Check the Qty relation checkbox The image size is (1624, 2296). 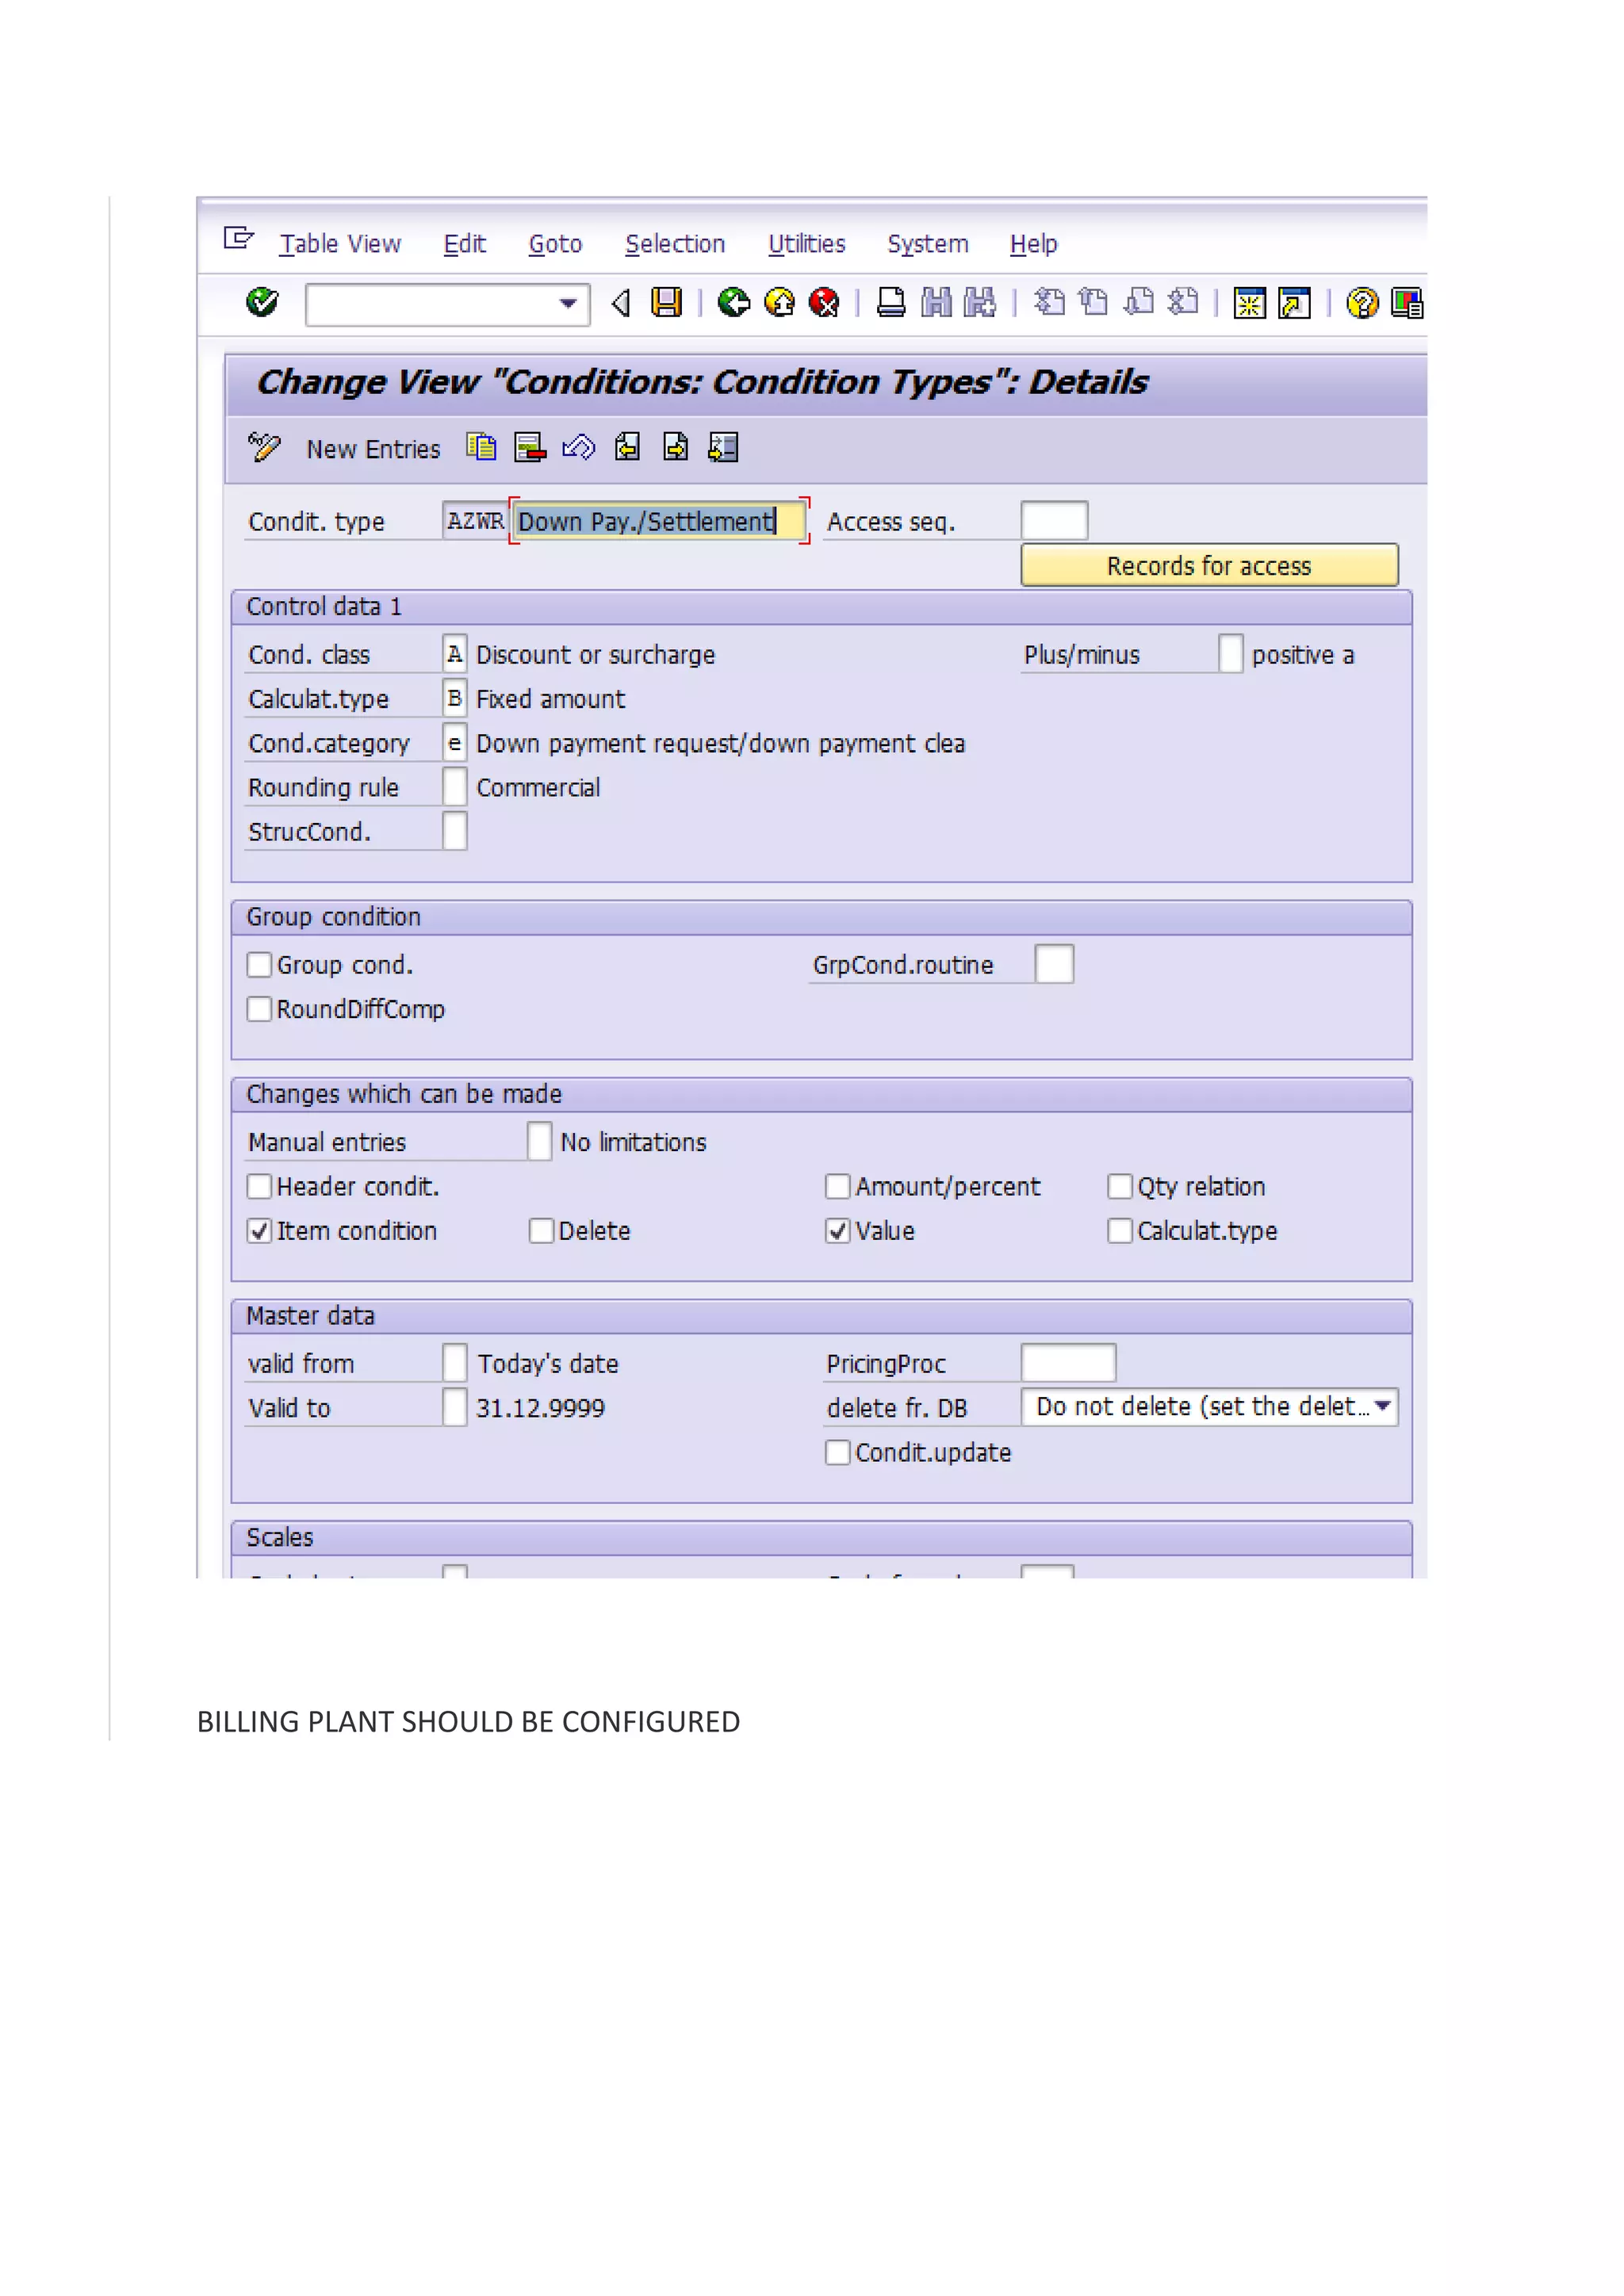click(x=1120, y=1186)
